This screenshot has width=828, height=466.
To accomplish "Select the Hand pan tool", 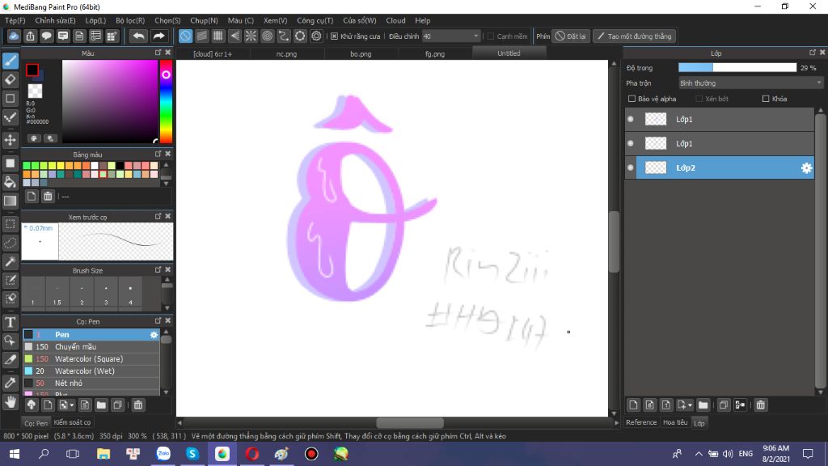I will click(10, 402).
